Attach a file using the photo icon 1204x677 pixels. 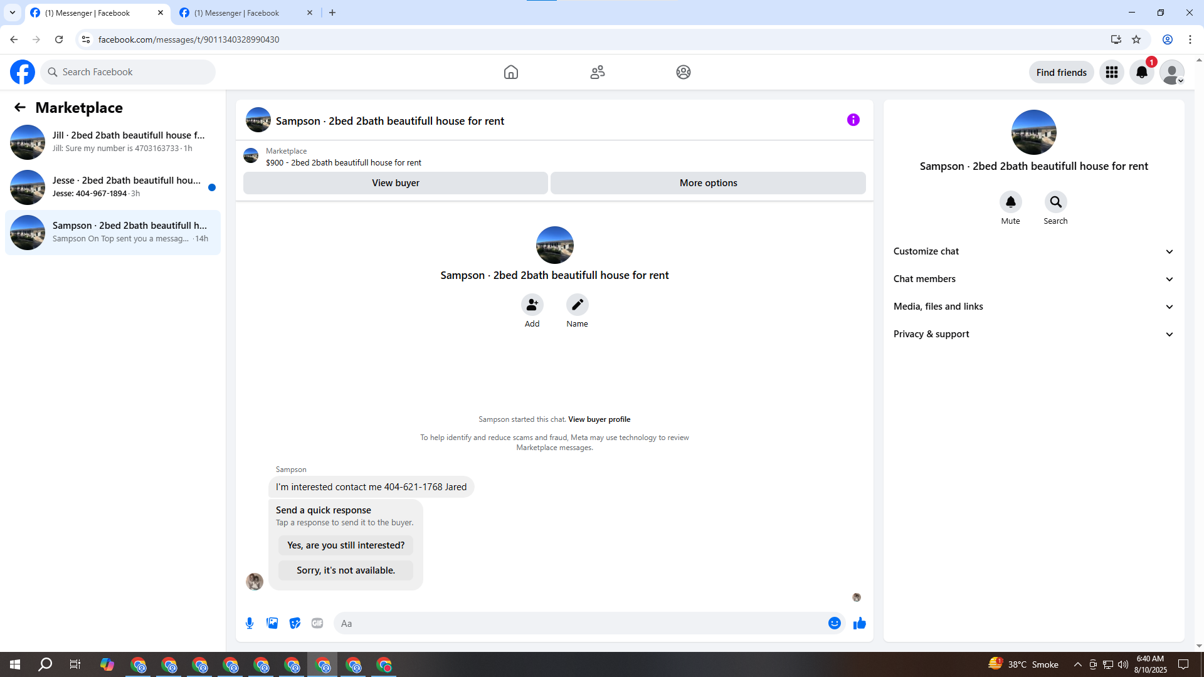point(272,623)
